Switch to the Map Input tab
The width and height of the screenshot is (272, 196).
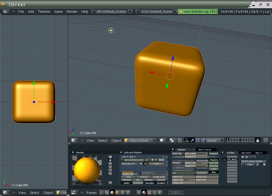tap(246, 153)
